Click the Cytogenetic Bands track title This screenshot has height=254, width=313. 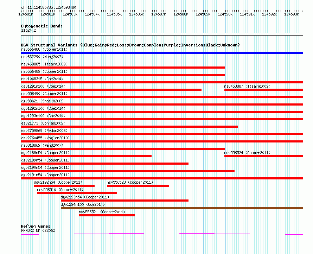pyautogui.click(x=42, y=26)
